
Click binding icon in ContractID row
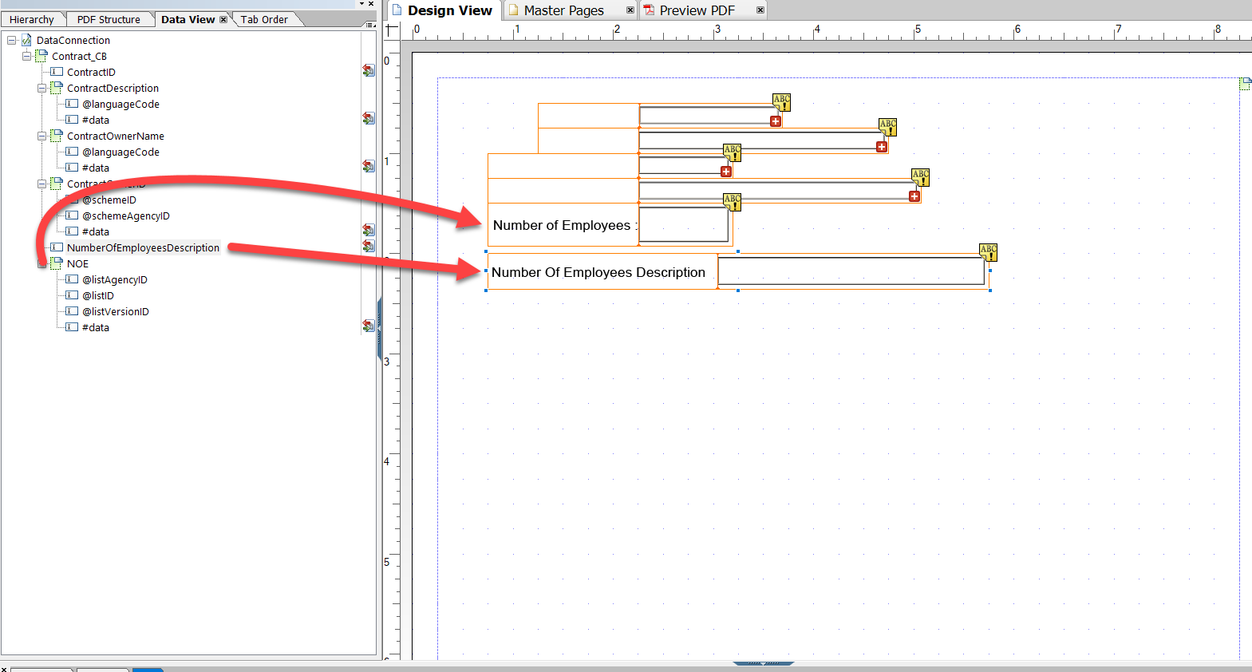tap(369, 71)
